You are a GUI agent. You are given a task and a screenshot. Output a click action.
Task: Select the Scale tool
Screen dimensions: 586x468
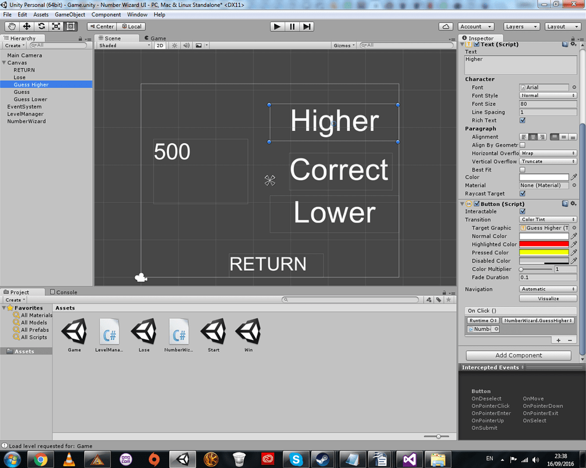coord(56,26)
